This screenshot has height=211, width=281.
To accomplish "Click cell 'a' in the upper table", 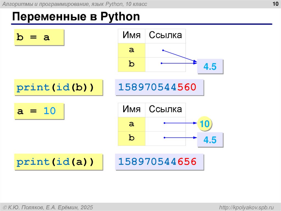I will click(x=131, y=50).
